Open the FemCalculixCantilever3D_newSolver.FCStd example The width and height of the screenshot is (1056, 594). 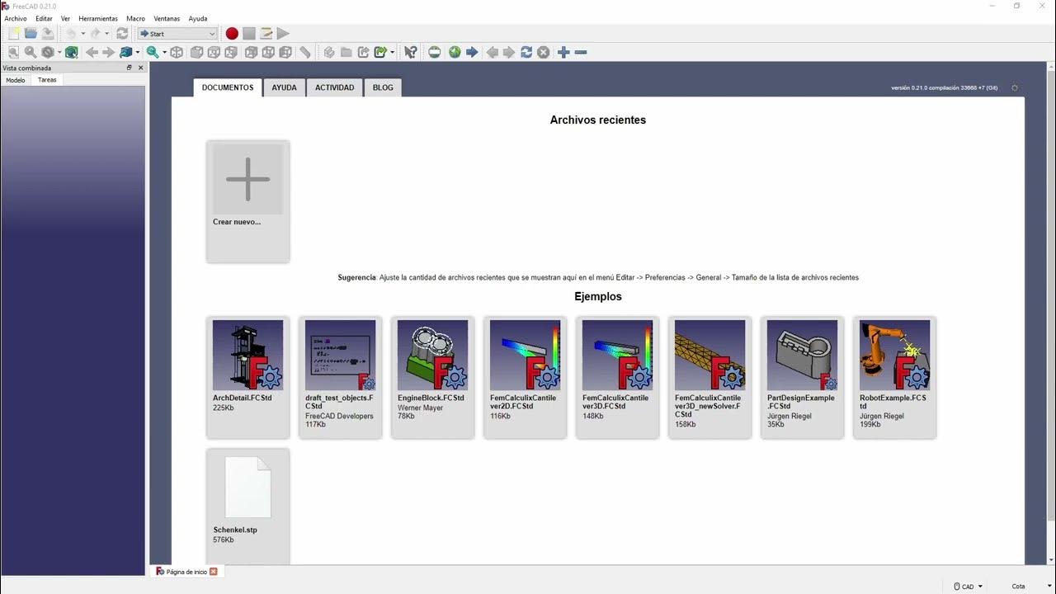(709, 376)
